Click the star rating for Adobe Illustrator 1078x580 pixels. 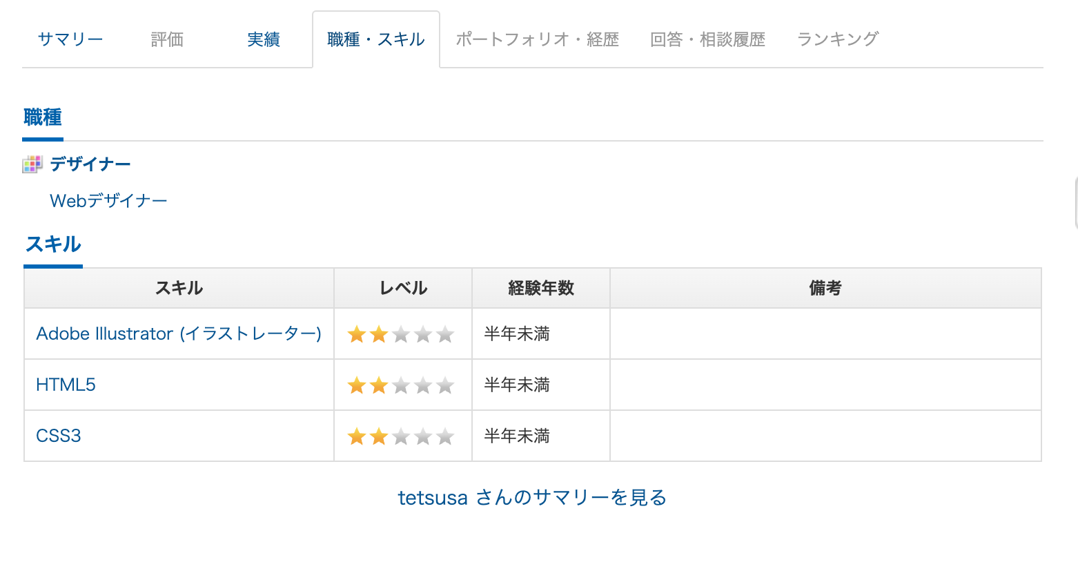[401, 335]
